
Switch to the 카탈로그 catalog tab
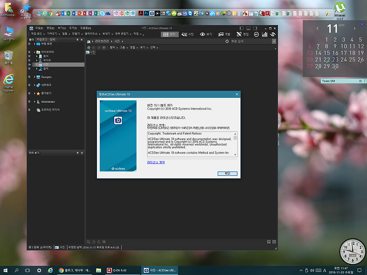pos(42,40)
